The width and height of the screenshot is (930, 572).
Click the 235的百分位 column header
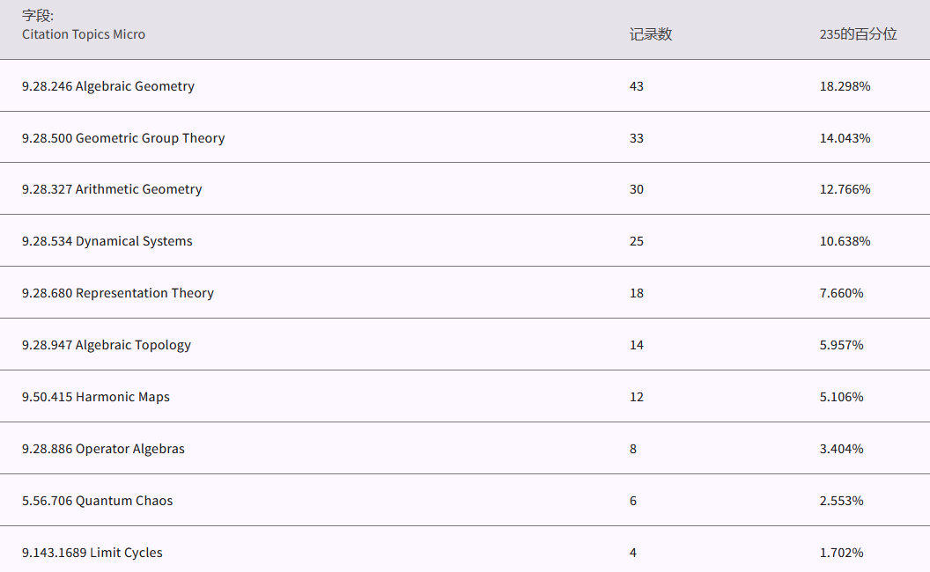858,34
